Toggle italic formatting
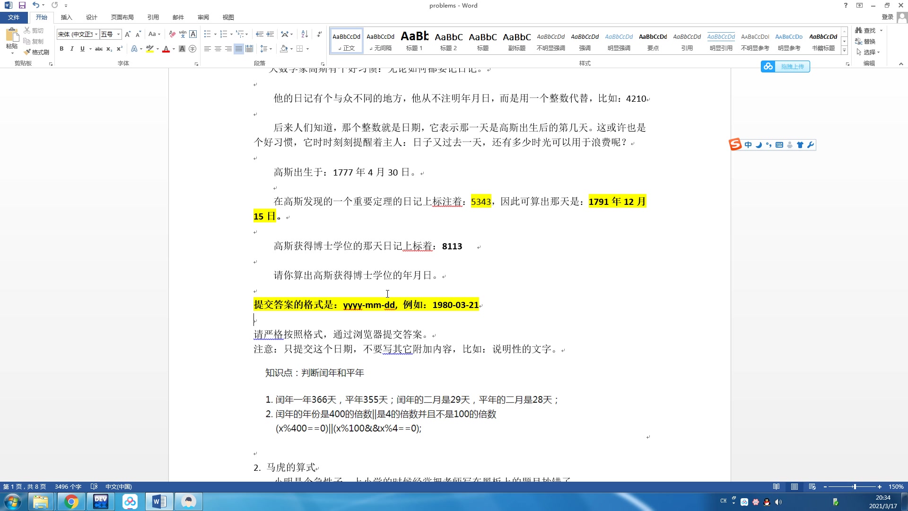Image resolution: width=908 pixels, height=511 pixels. click(x=72, y=49)
